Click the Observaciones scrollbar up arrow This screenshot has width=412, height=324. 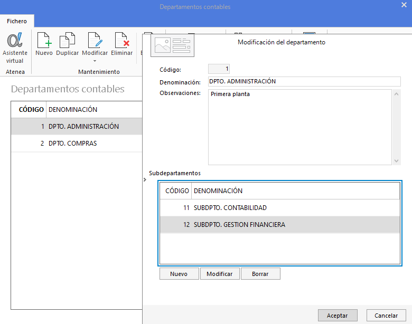point(397,94)
